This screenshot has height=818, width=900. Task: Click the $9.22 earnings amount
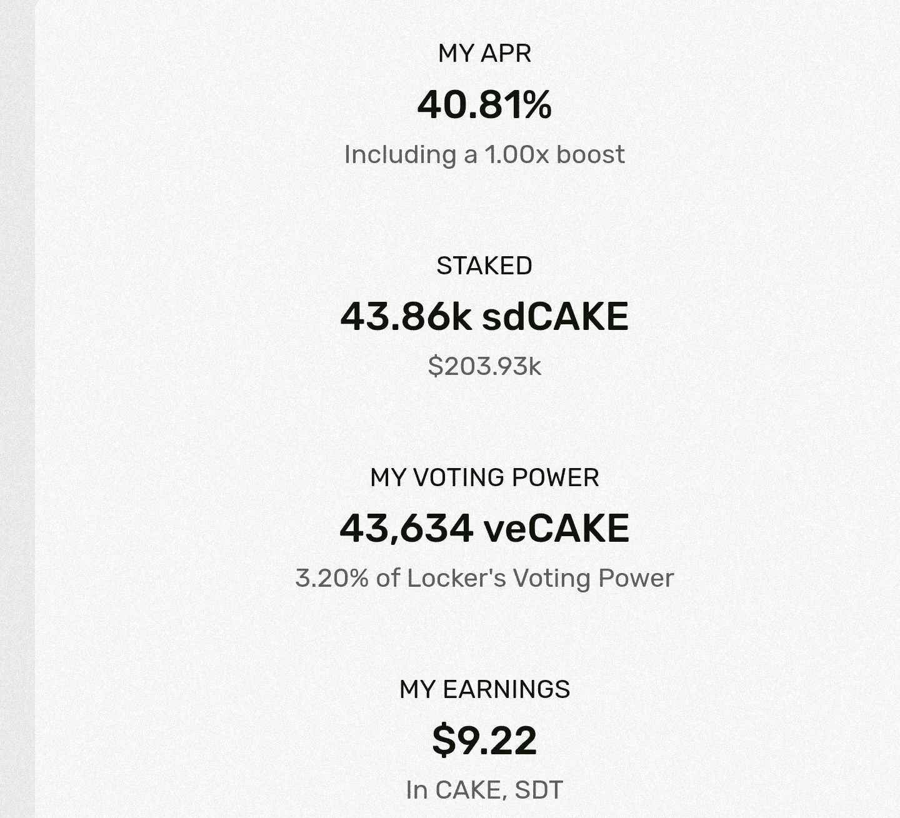coord(484,741)
